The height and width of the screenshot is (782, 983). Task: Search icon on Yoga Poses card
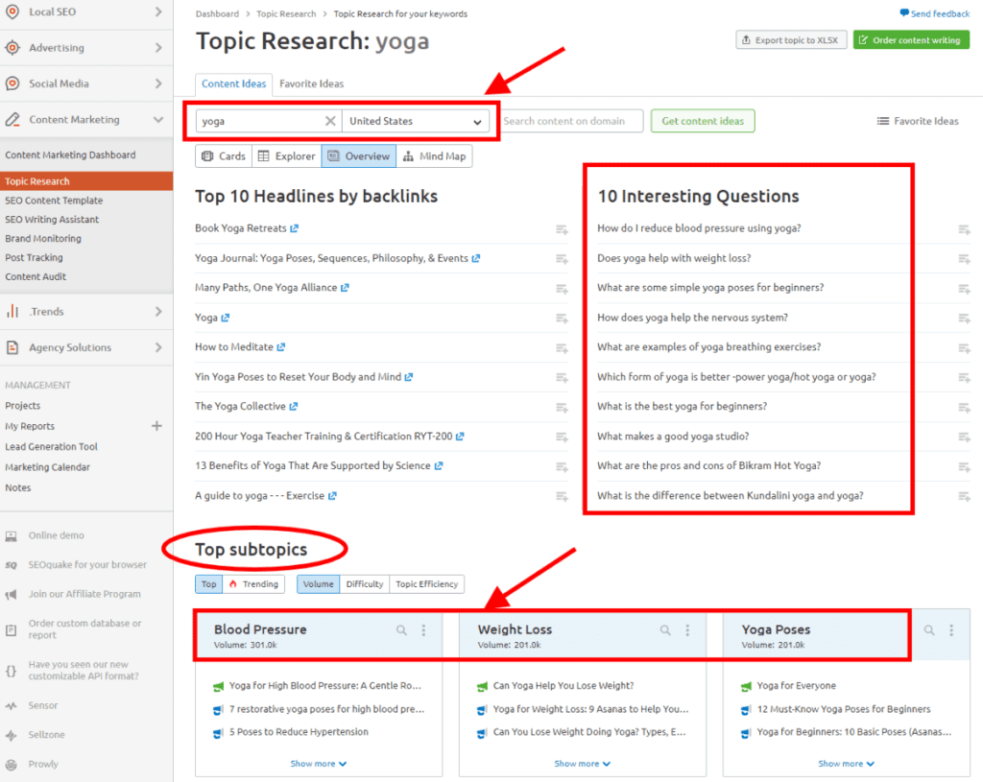[x=929, y=630]
